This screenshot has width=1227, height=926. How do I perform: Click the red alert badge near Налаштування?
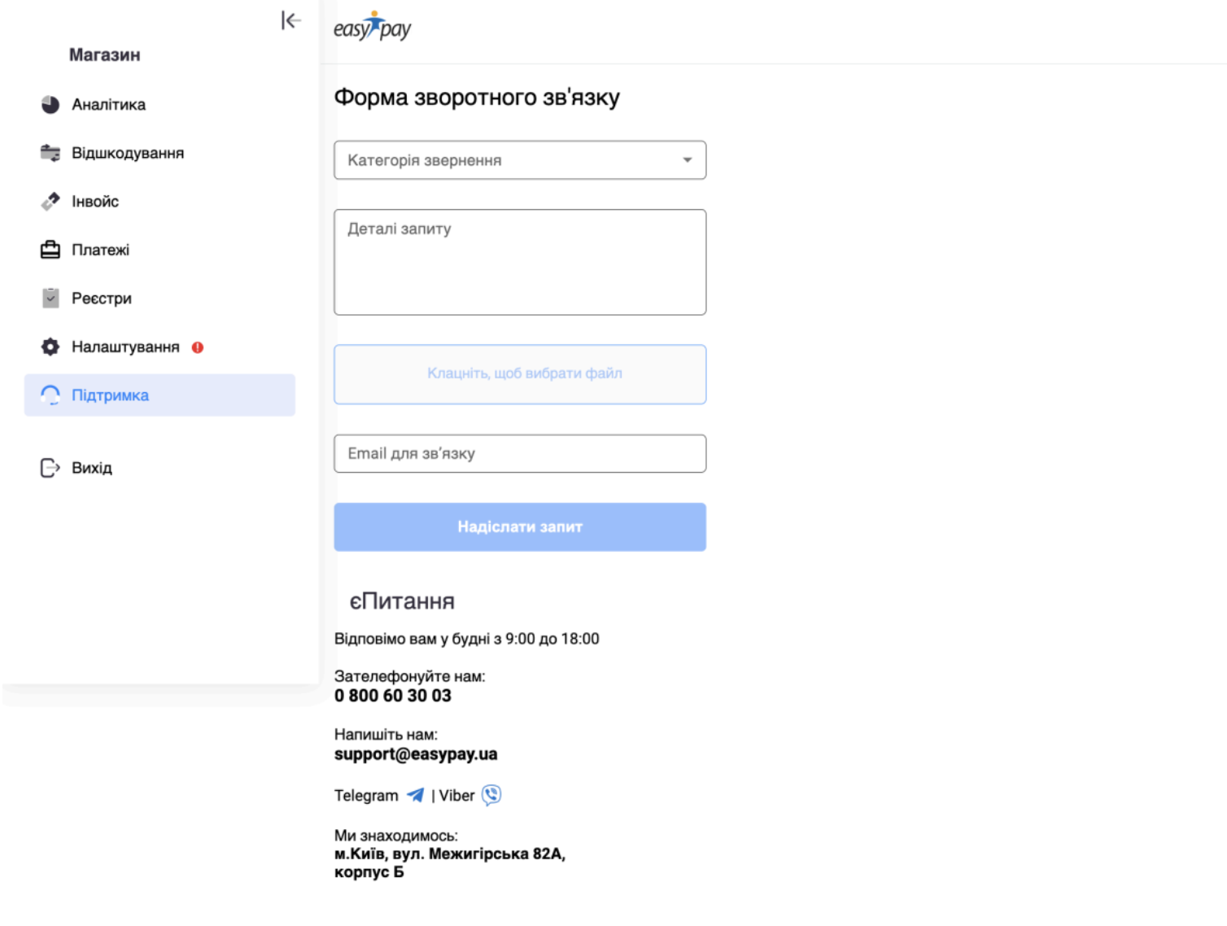click(198, 347)
